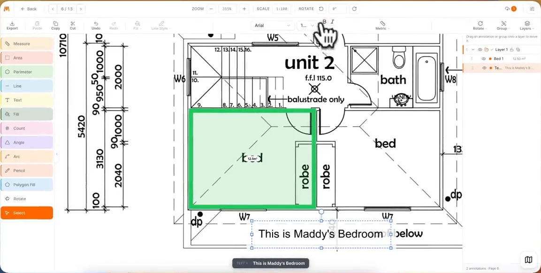The width and height of the screenshot is (541, 273).
Task: Collapse Layer 1 with its chevron
Action: coord(473,50)
